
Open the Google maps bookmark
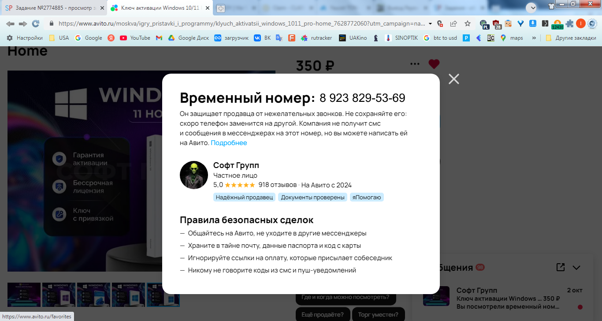pyautogui.click(x=512, y=38)
